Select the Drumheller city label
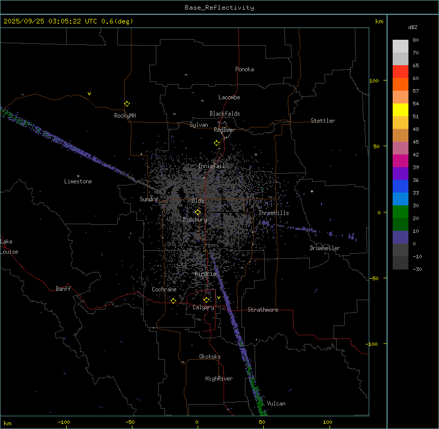 (325, 248)
